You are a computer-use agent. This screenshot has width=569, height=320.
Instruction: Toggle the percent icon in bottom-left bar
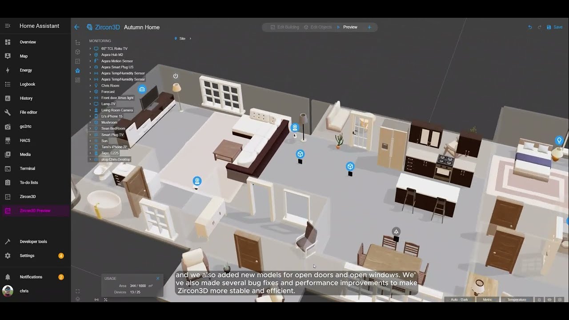point(105,300)
